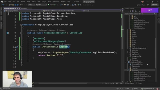Select PicController.cs in Solution Explorer
The height and width of the screenshot is (90, 160).
(138, 26)
